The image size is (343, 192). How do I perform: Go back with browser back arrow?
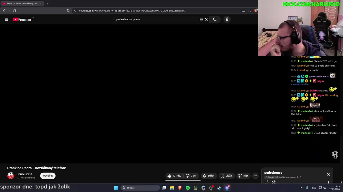click(x=4, y=11)
